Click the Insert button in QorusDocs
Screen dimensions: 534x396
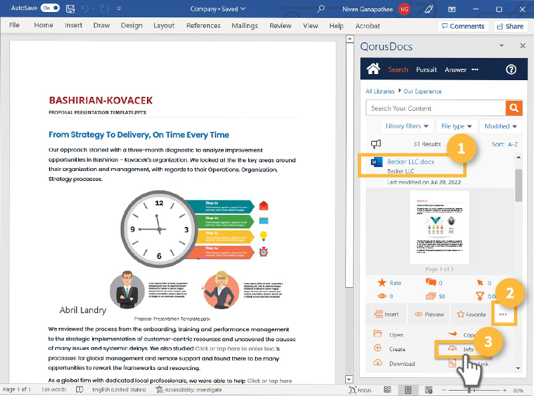386,315
